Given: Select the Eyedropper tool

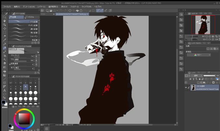Looking at the screenshot, I should tap(5, 40).
